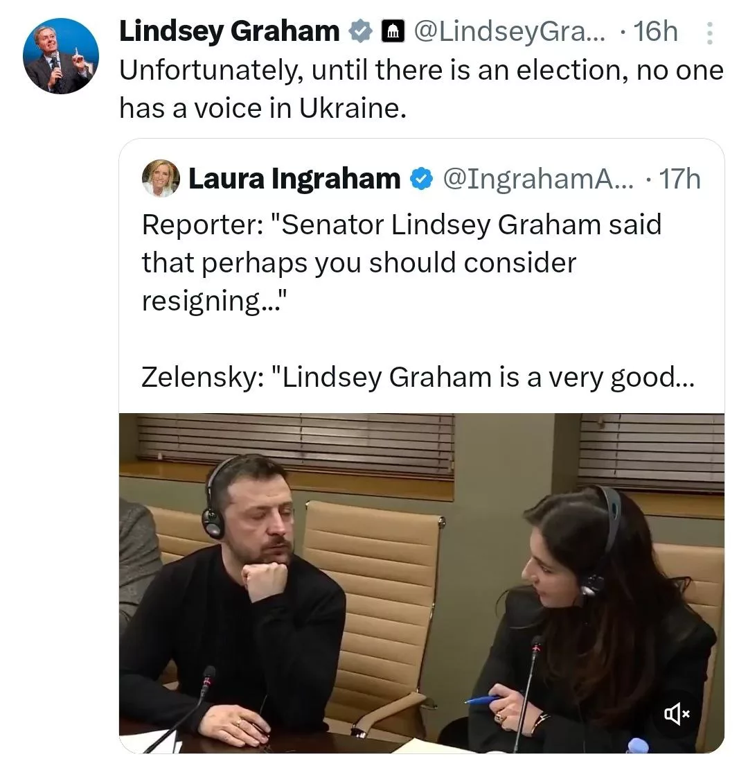
Task: Expand the truncated 'Zelensky:' quote line
Action: [416, 376]
